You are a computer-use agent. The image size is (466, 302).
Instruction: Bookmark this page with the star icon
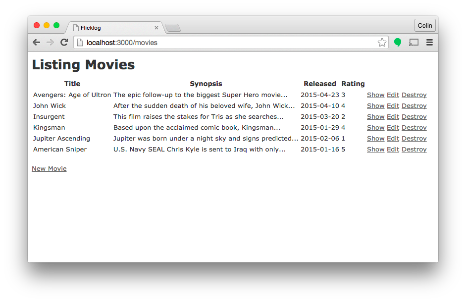382,43
